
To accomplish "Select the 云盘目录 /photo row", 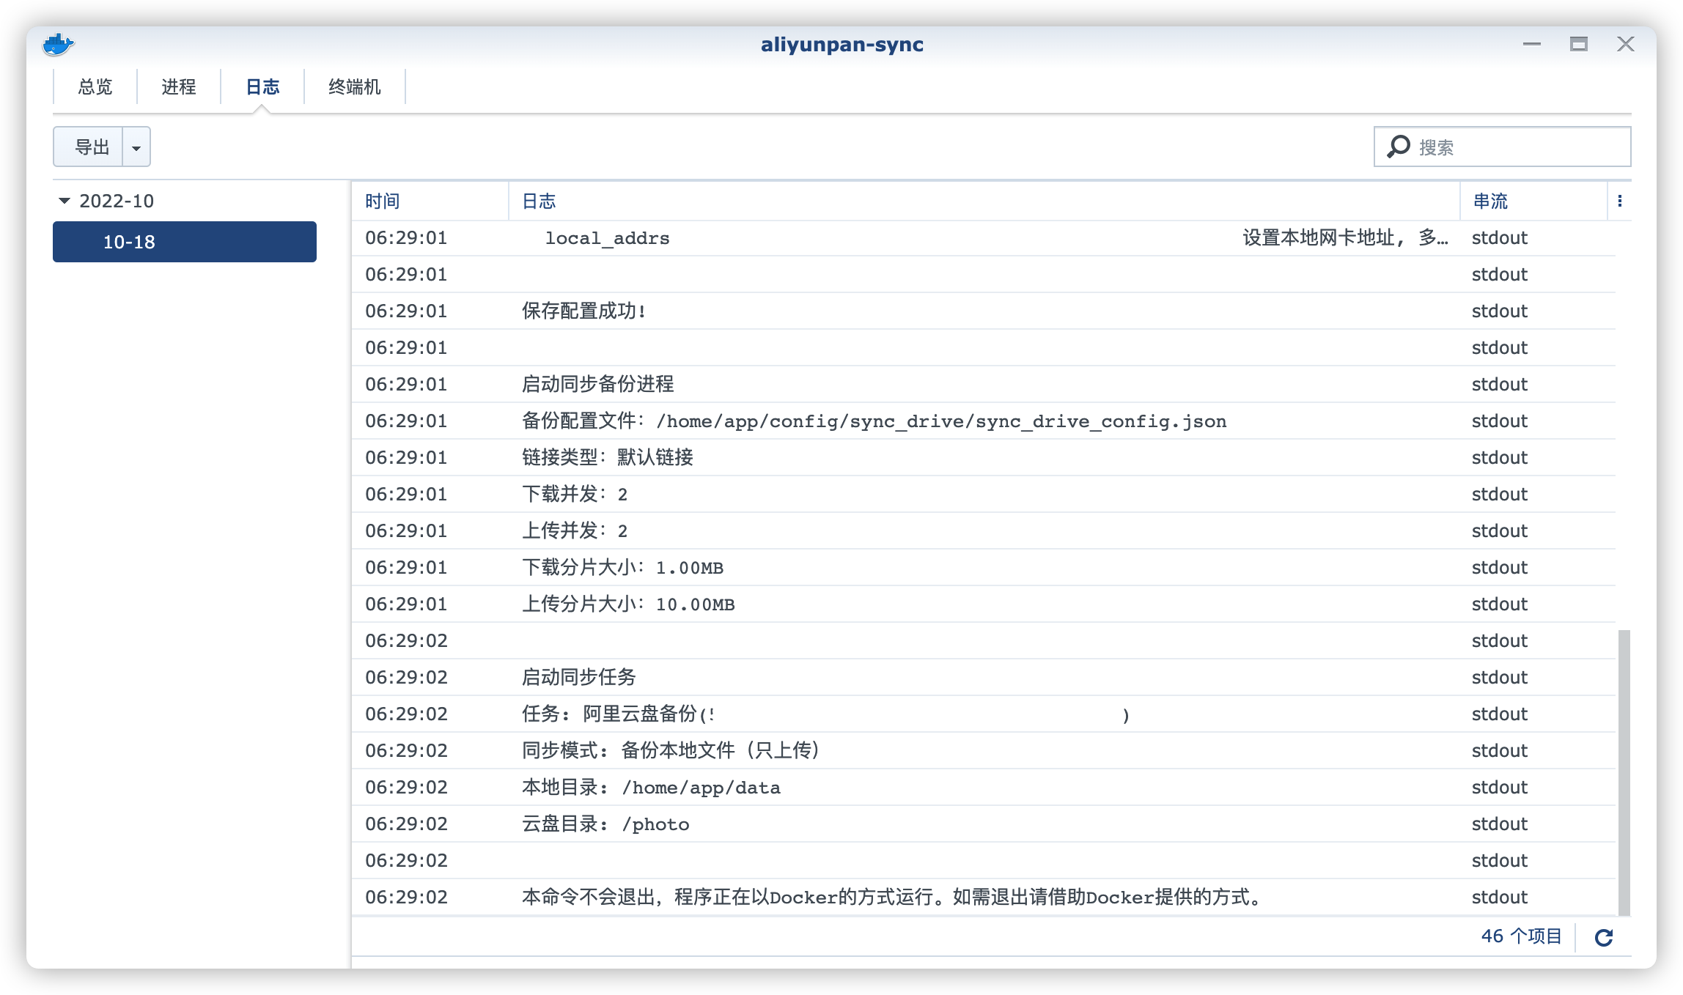I will [984, 824].
